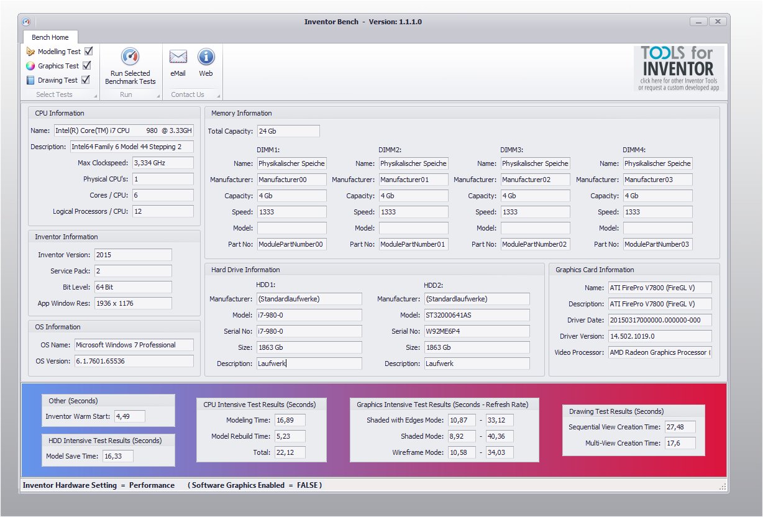Click the Graphics Card Name field

click(x=660, y=288)
